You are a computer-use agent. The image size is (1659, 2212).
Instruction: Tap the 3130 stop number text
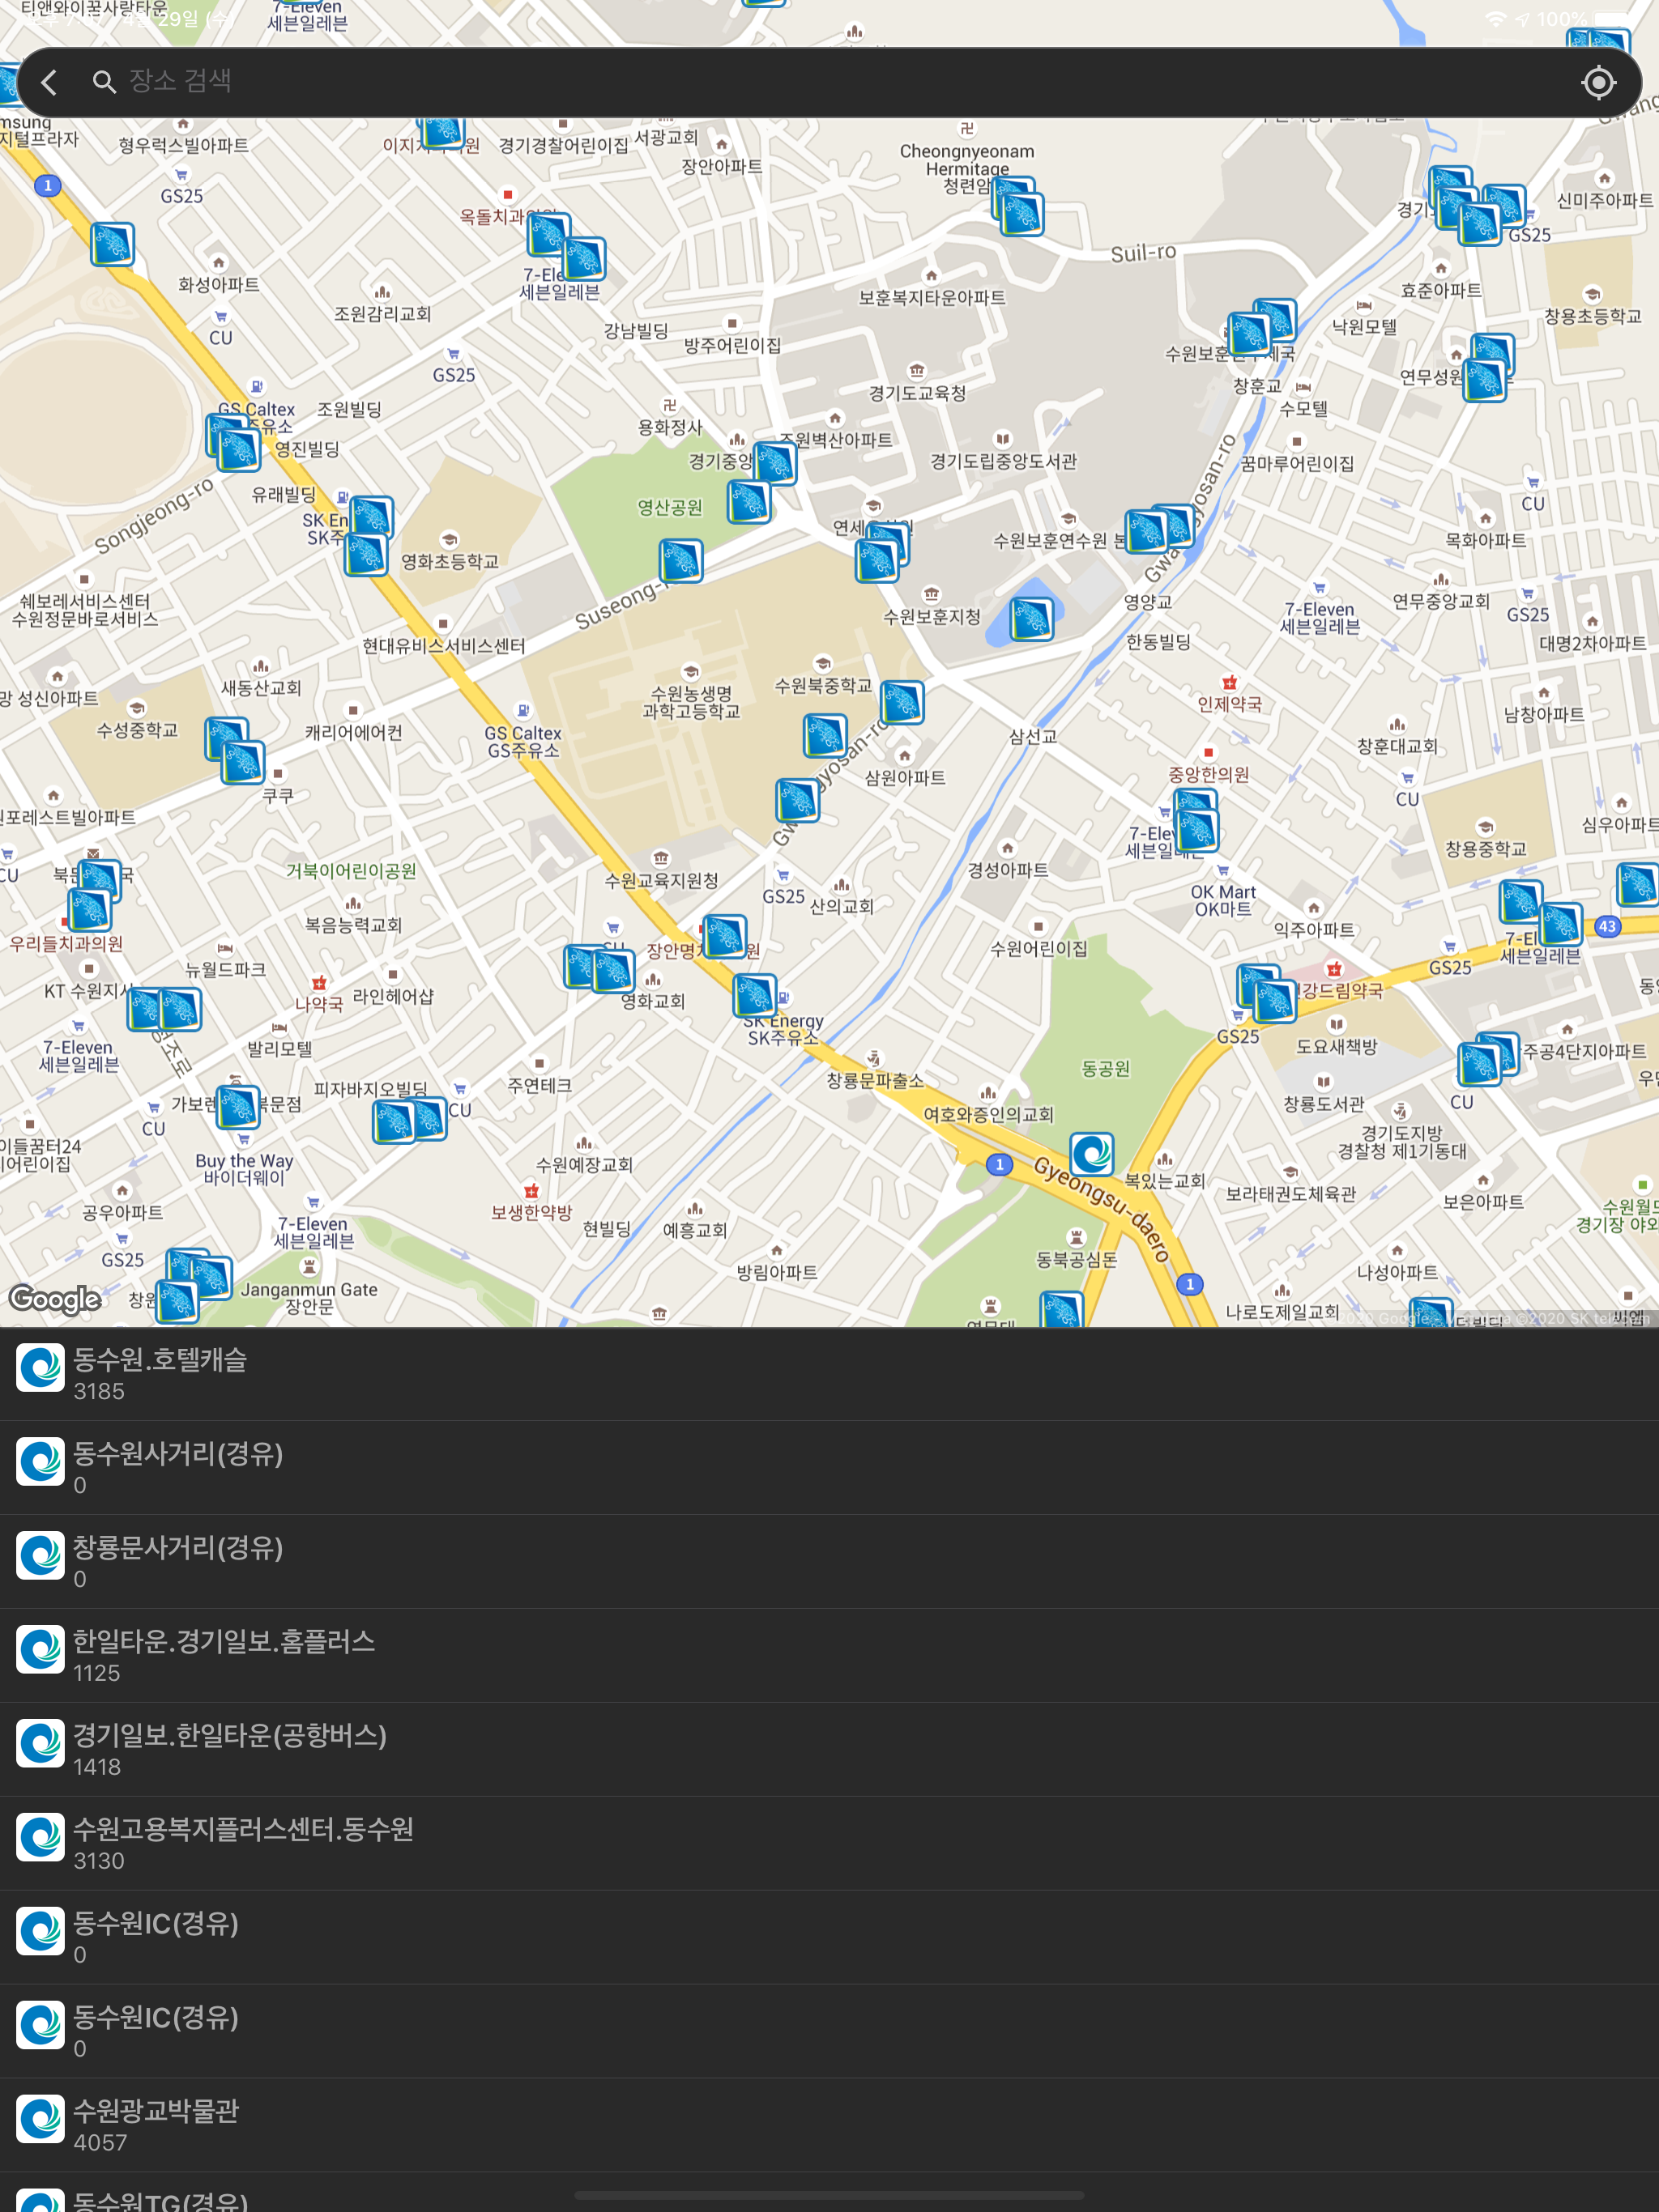(99, 1861)
